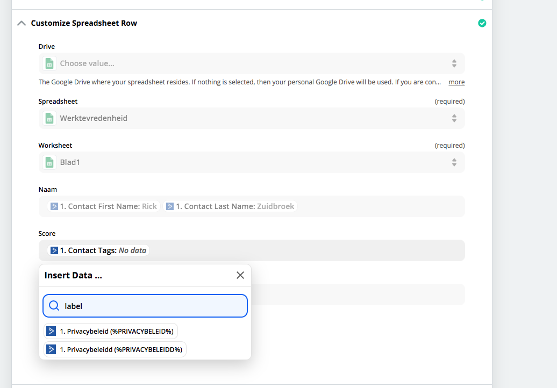
Task: Click the Drive field label
Action: pos(47,47)
